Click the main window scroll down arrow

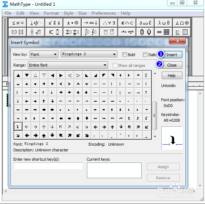click(200, 185)
